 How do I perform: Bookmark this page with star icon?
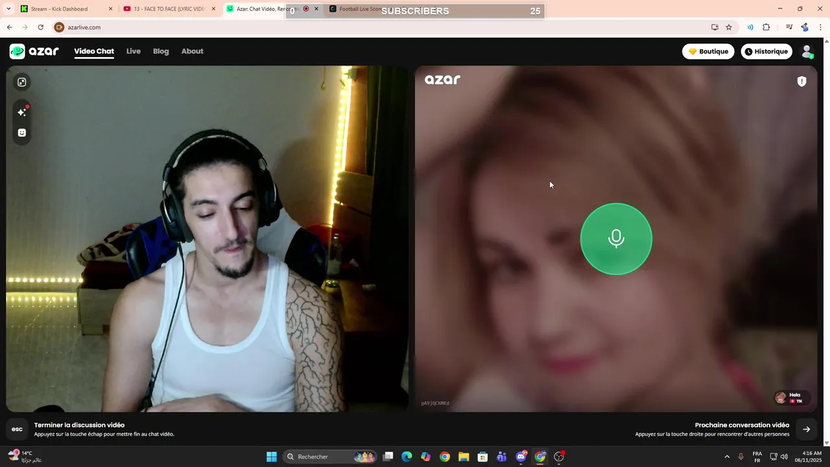[729, 27]
